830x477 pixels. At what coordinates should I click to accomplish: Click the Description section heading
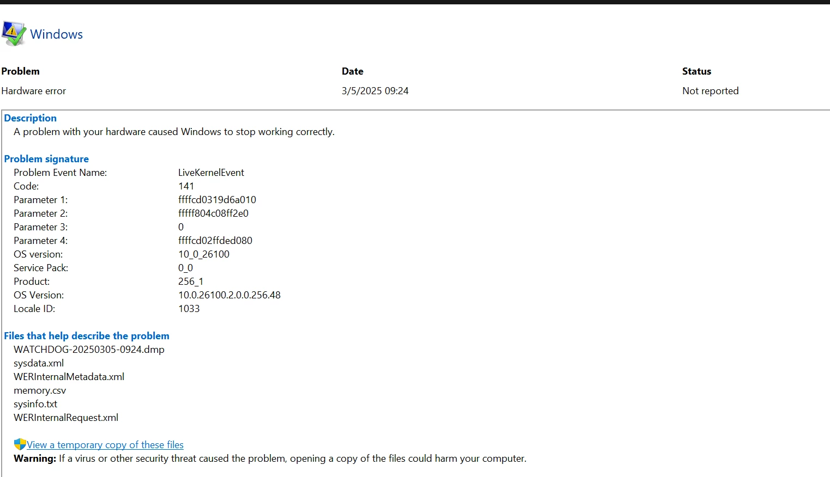click(31, 118)
